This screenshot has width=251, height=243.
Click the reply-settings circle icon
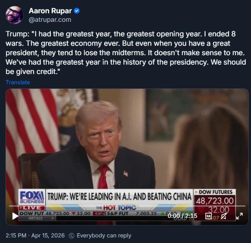72,236
